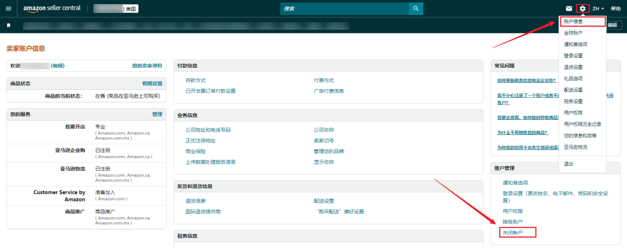Choose 退出 to log out
The height and width of the screenshot is (248, 627).
(x=568, y=164)
